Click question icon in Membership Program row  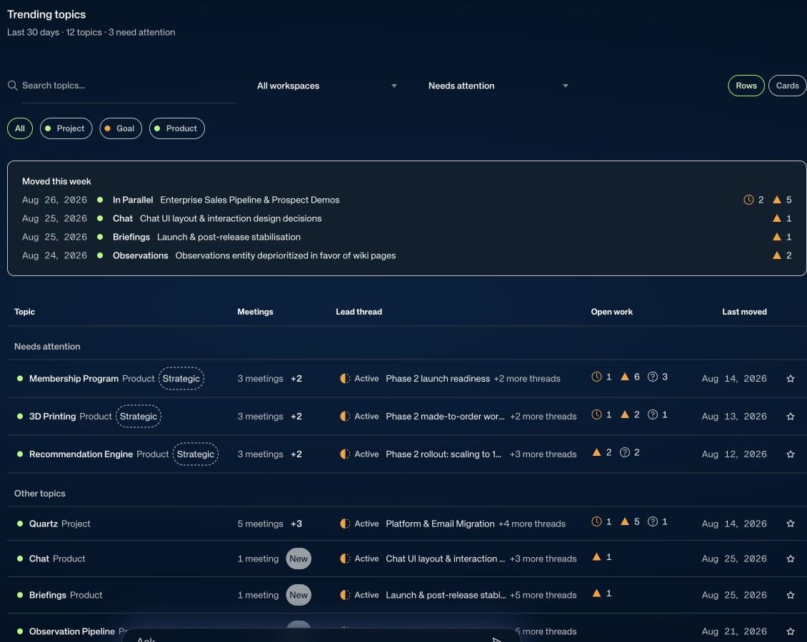click(653, 377)
